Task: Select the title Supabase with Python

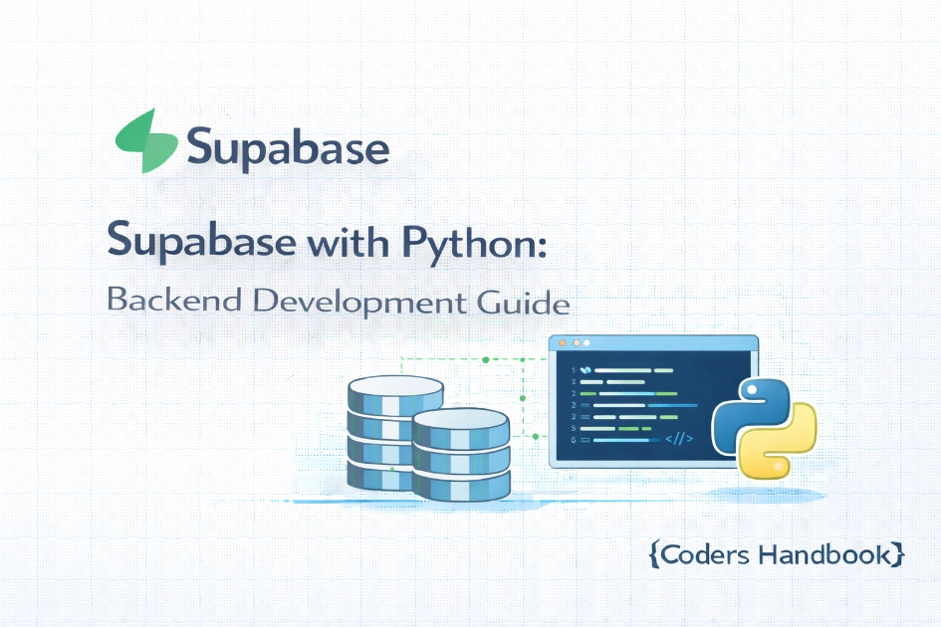Action: click(329, 241)
